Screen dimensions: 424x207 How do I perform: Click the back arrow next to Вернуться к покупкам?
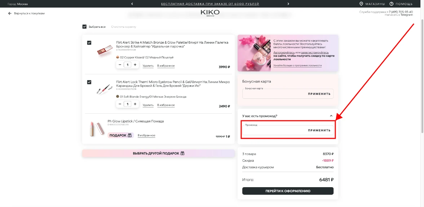(x=10, y=13)
